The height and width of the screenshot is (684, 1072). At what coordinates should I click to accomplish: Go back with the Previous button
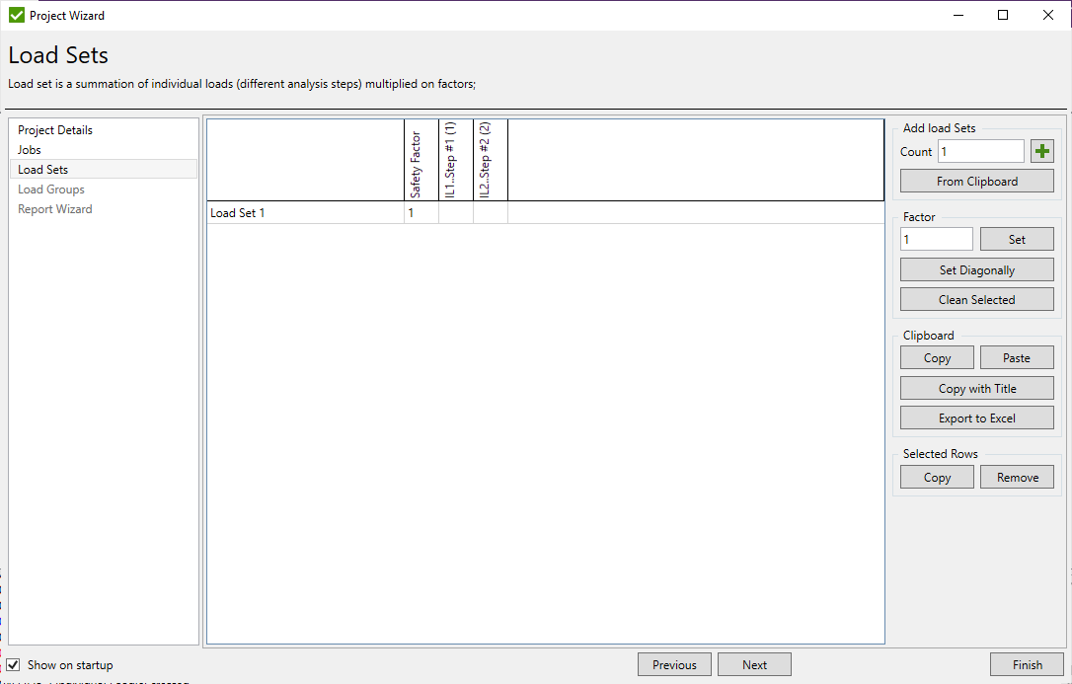[x=674, y=664]
